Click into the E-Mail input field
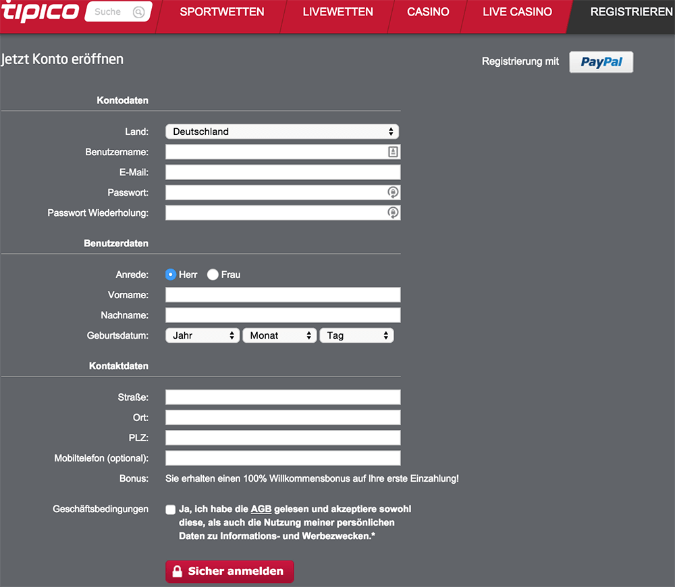675x587 pixels. click(283, 172)
